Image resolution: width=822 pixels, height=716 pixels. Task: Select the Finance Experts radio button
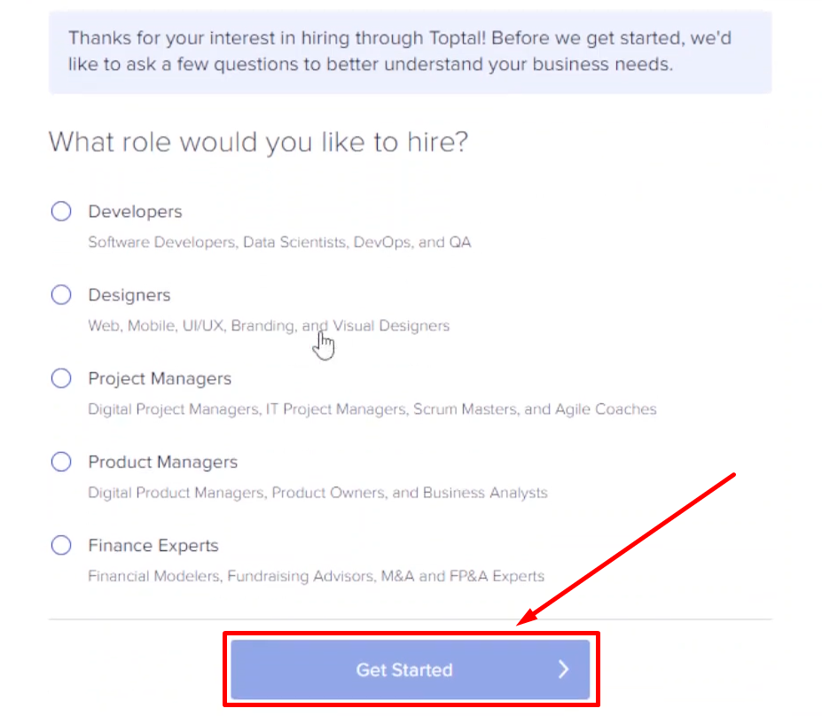click(61, 545)
